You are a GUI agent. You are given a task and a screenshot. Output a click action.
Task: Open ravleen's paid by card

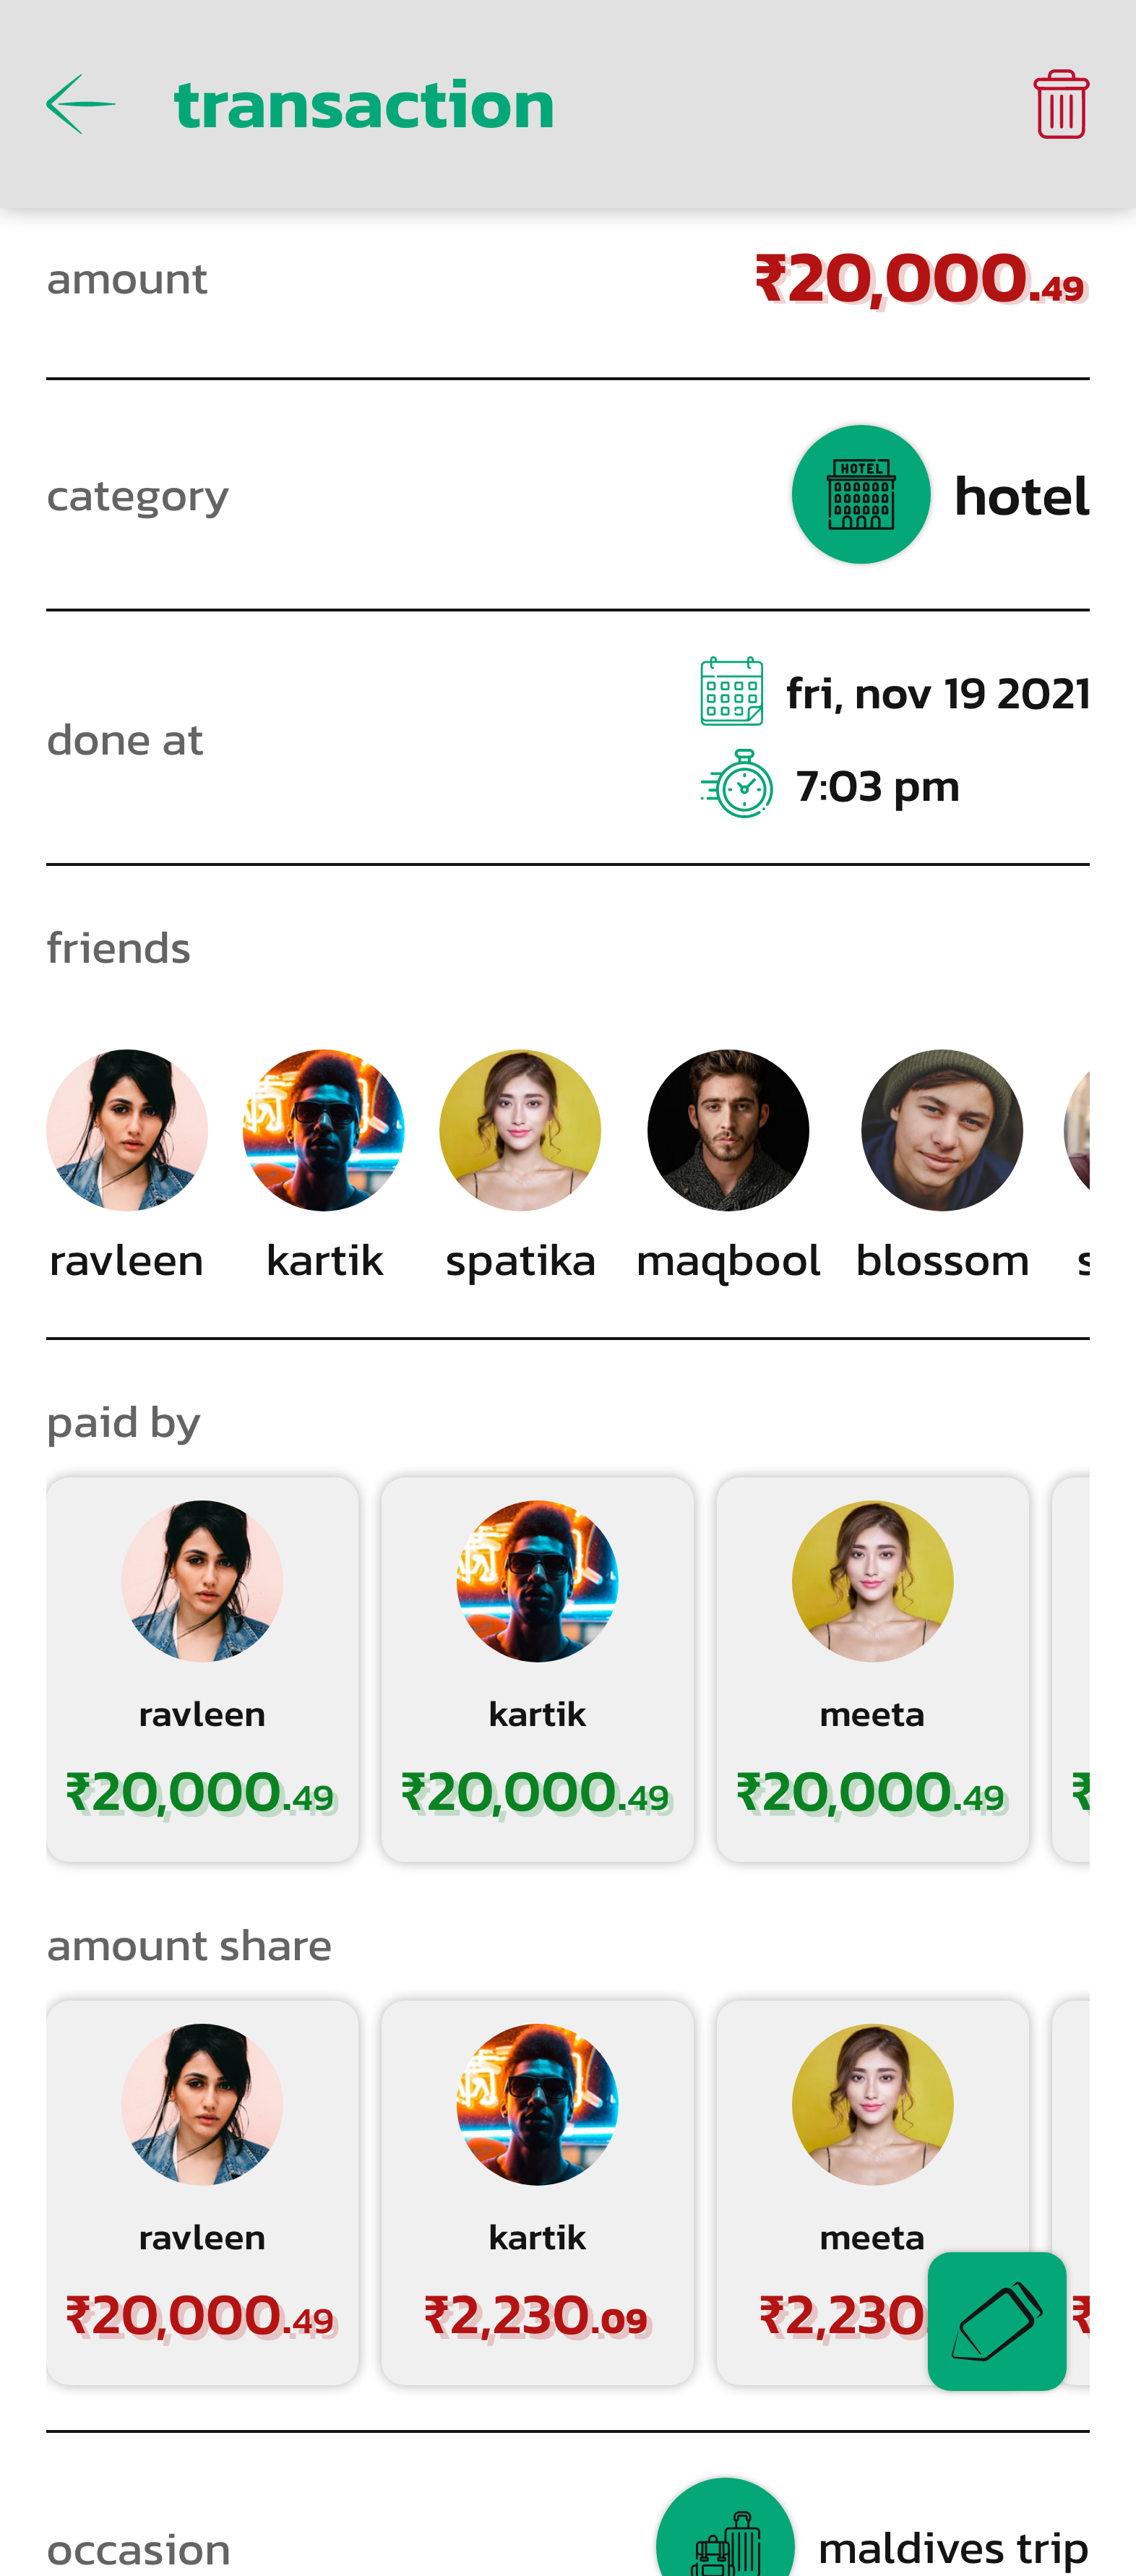click(x=202, y=1668)
